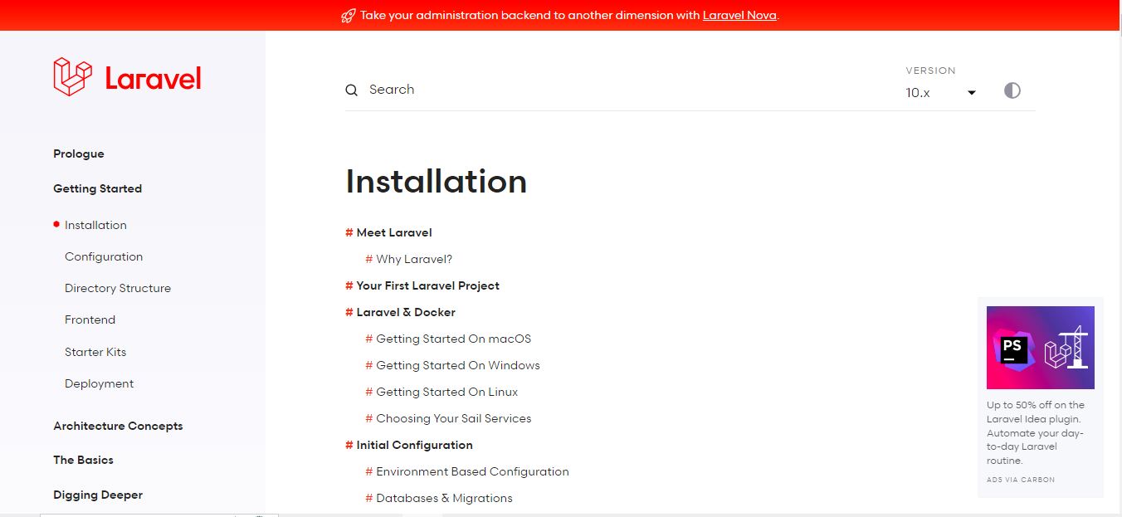The width and height of the screenshot is (1122, 517).
Task: Toggle the dark mode theme icon
Action: 1012,90
